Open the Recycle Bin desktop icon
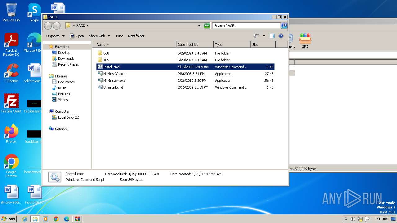This screenshot has width=397, height=223. pos(11,12)
